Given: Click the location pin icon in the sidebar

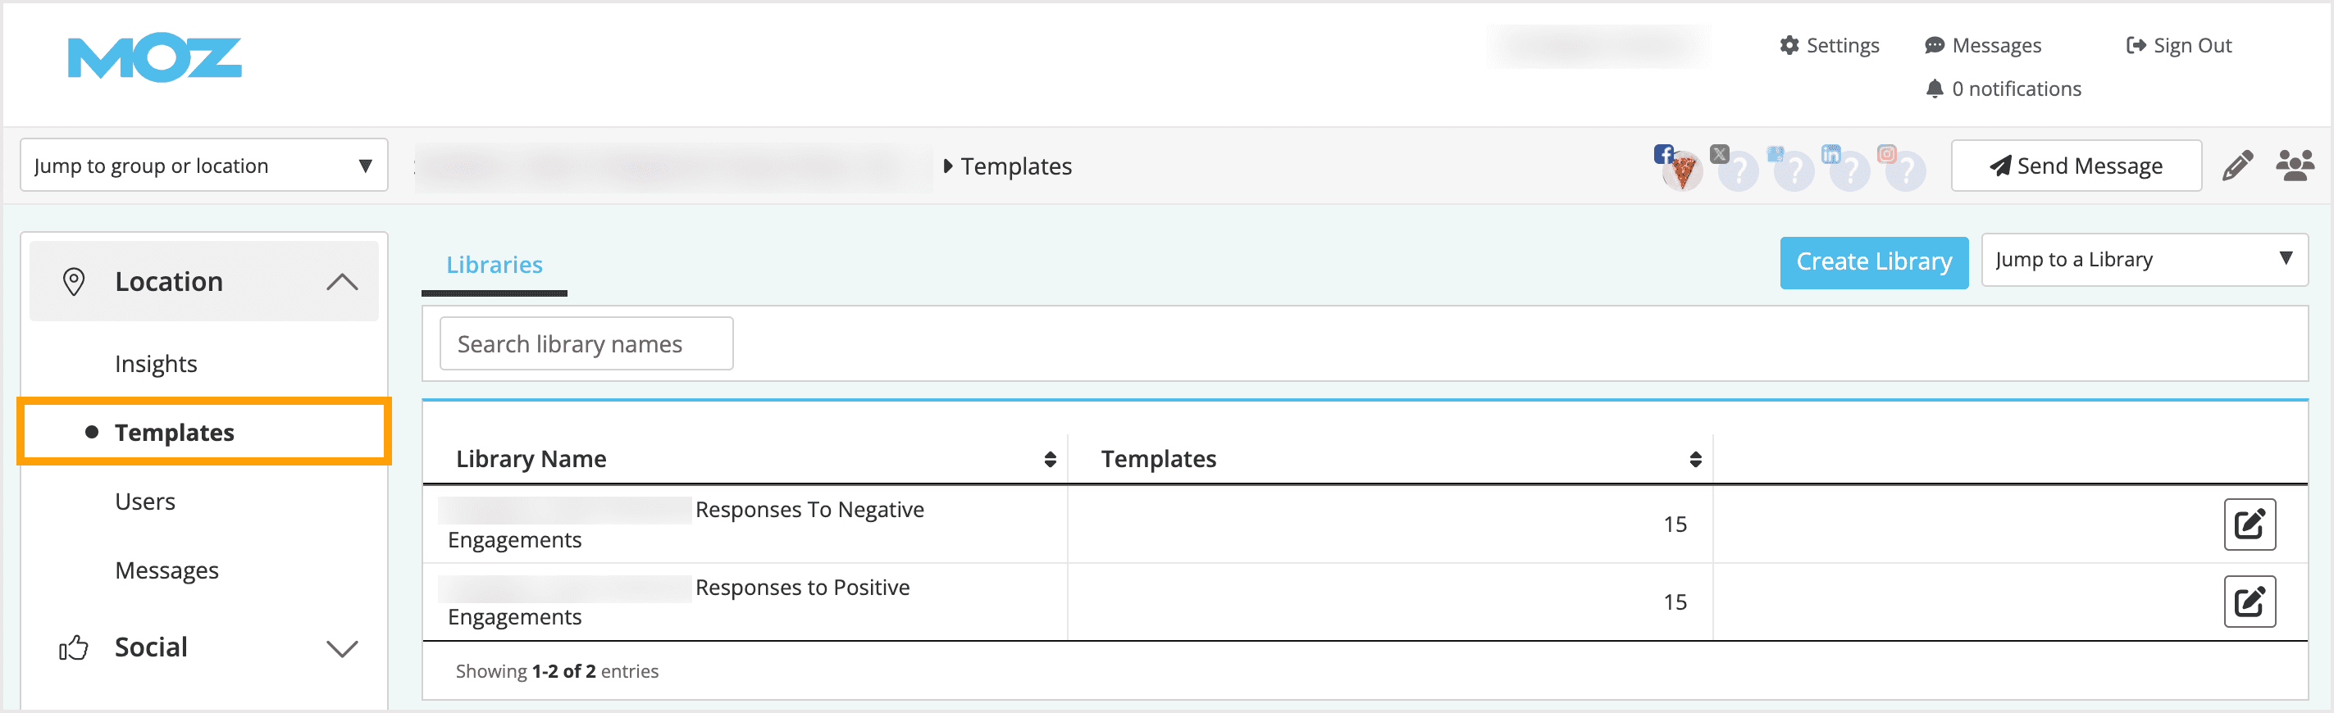Looking at the screenshot, I should tap(73, 281).
